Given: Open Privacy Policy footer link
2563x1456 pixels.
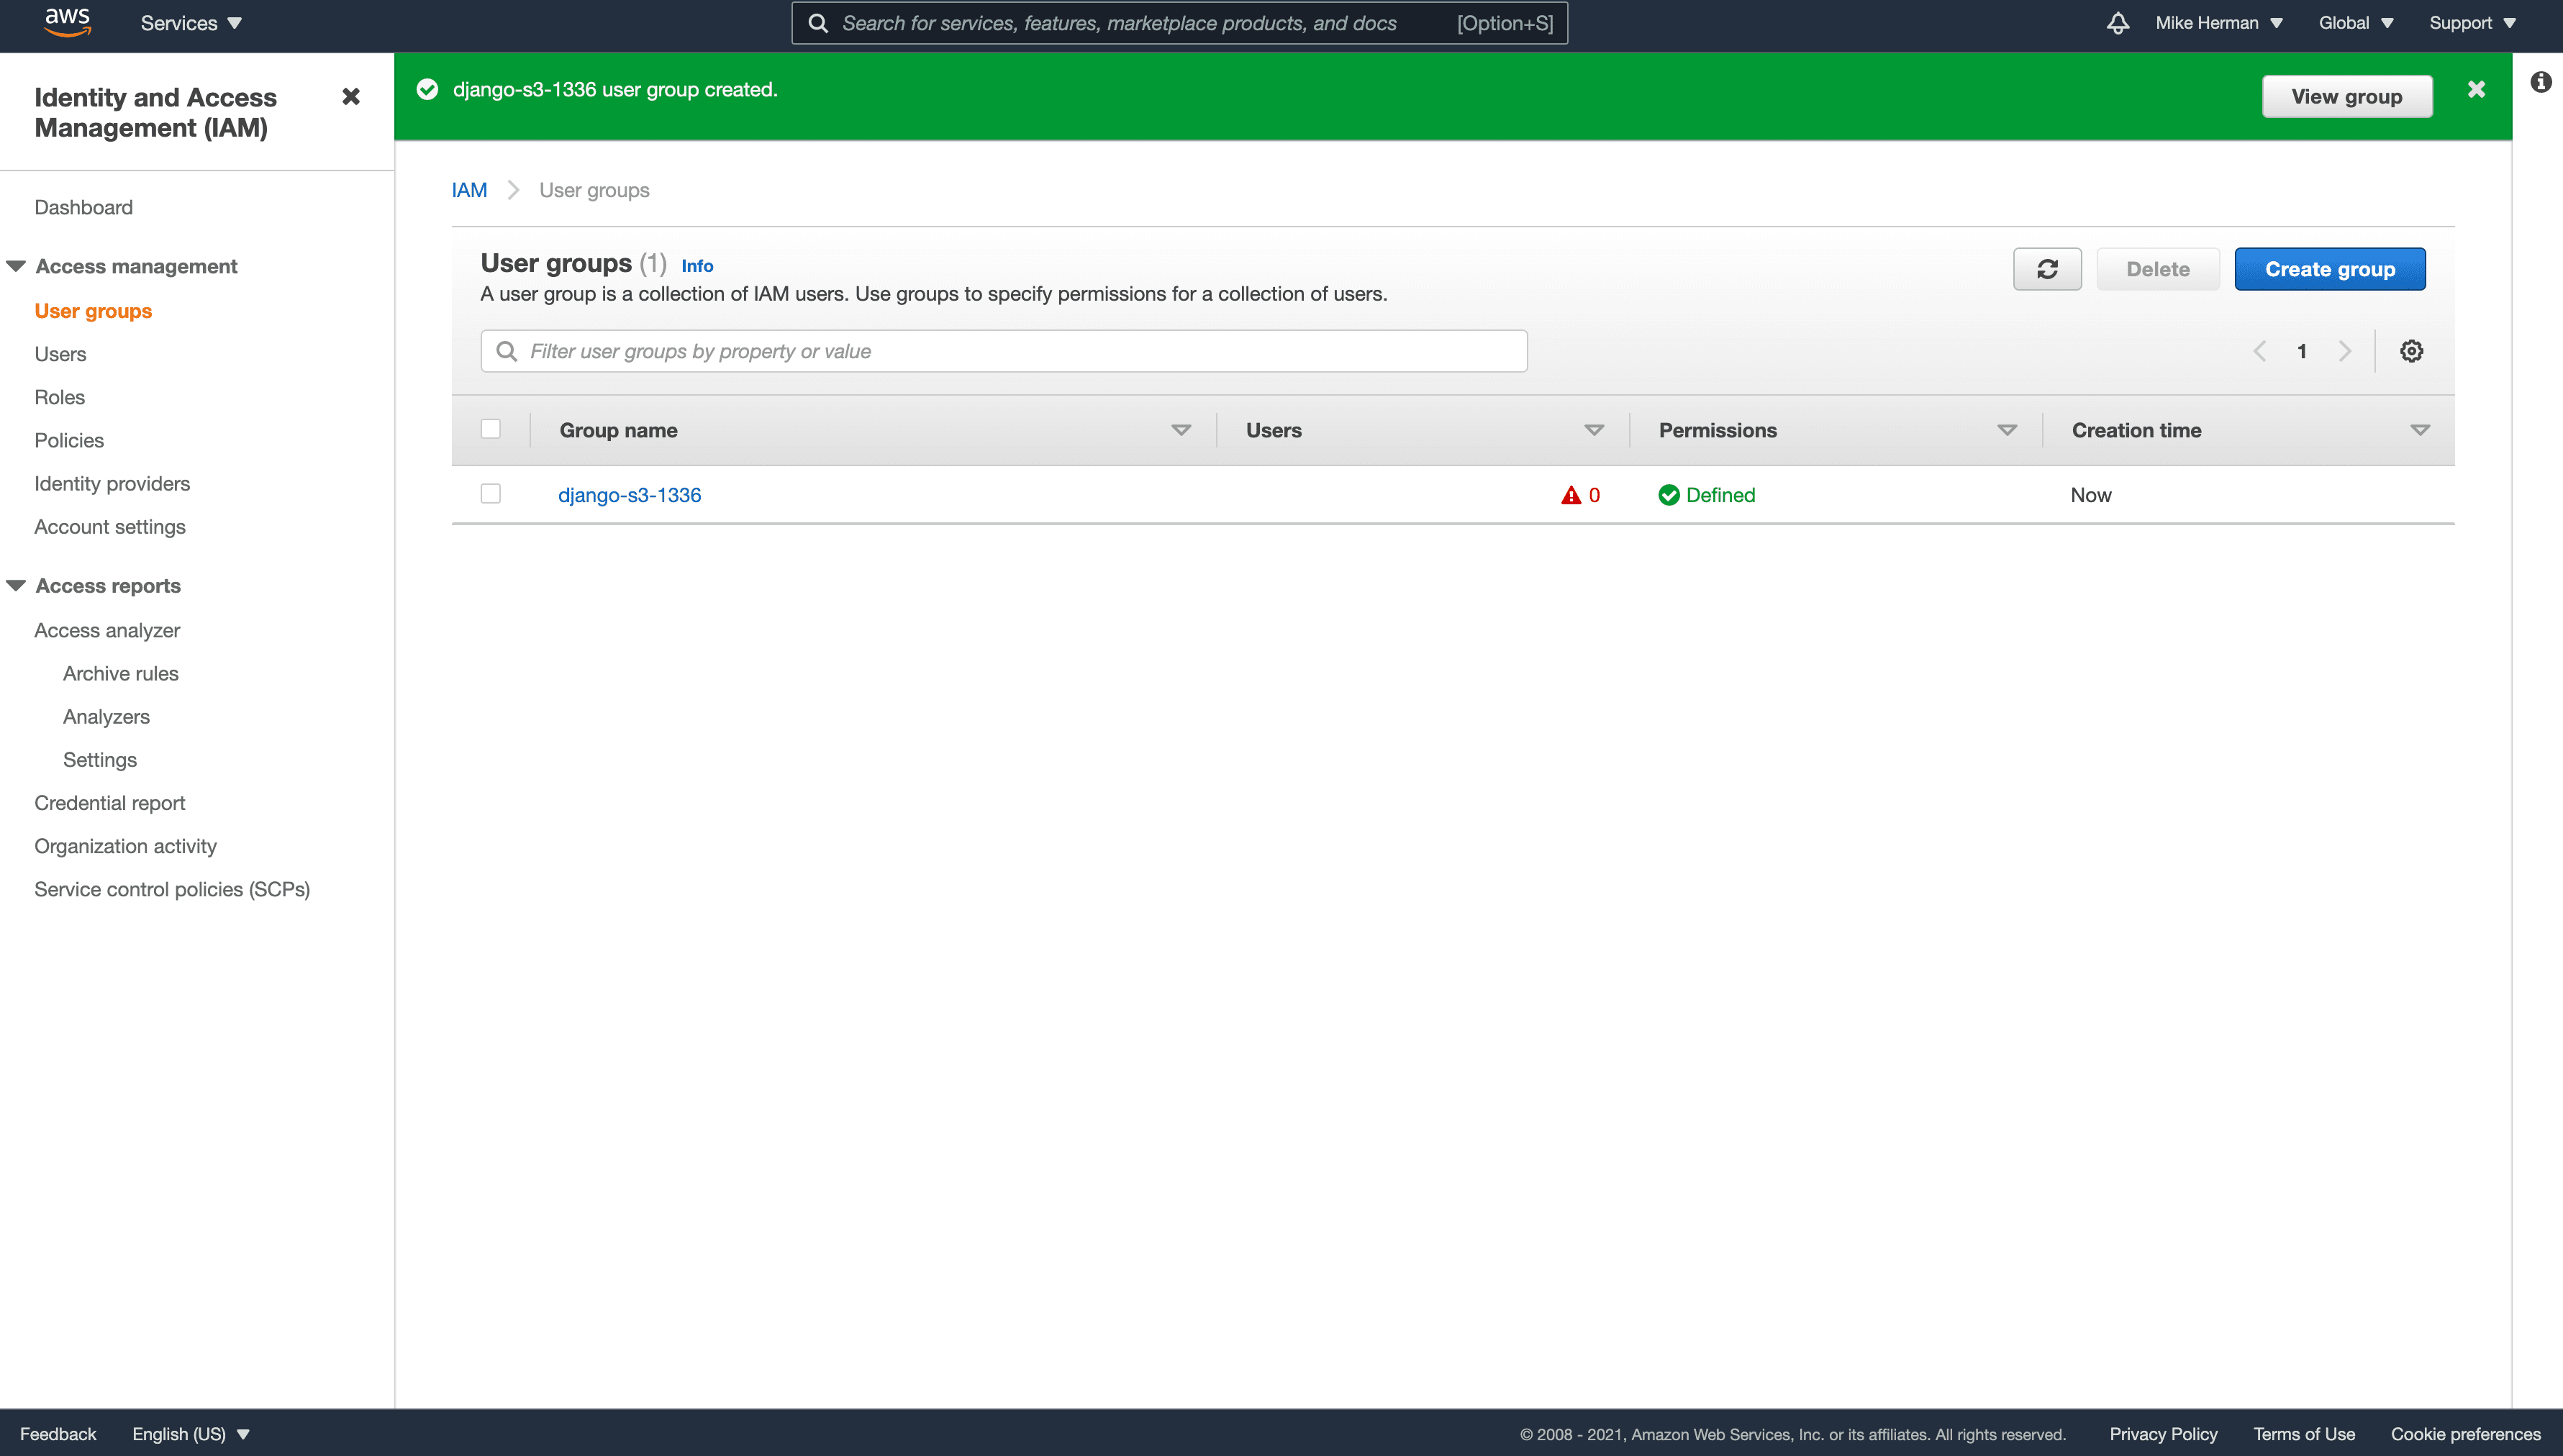Looking at the screenshot, I should [x=2163, y=1434].
